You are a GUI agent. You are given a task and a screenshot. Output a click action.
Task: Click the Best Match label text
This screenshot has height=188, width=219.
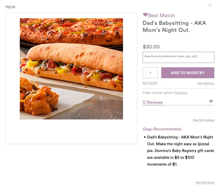click(x=161, y=15)
